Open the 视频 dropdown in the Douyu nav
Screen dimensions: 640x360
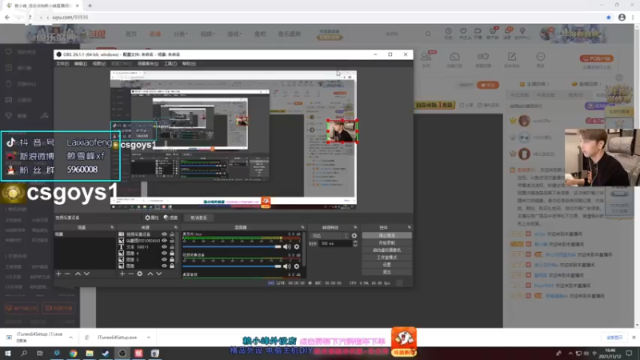(x=207, y=34)
